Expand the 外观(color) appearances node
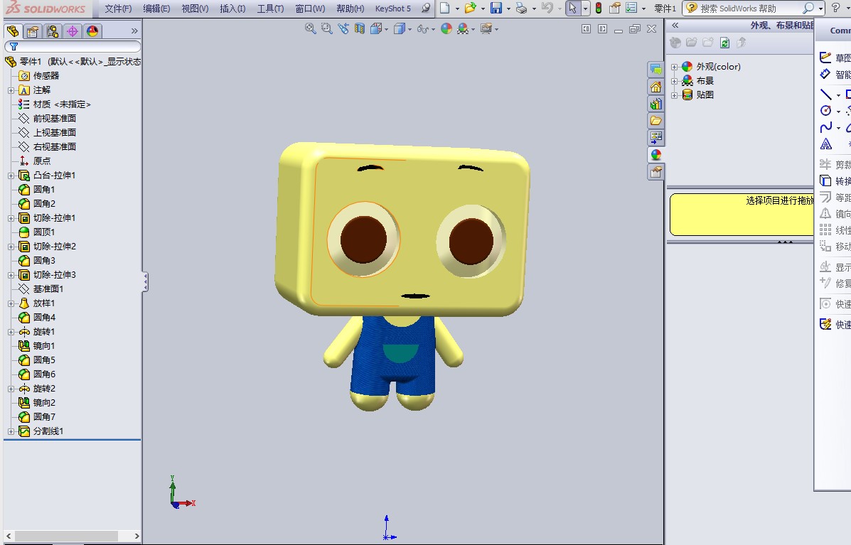The image size is (851, 545). [x=674, y=67]
